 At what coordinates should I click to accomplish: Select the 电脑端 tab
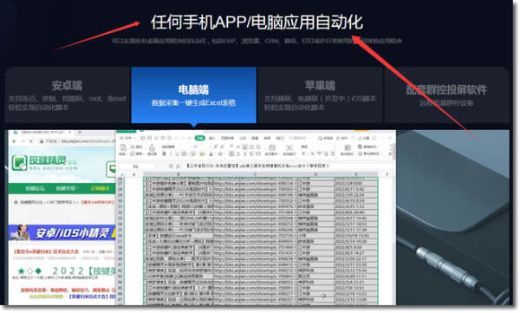[x=193, y=95]
